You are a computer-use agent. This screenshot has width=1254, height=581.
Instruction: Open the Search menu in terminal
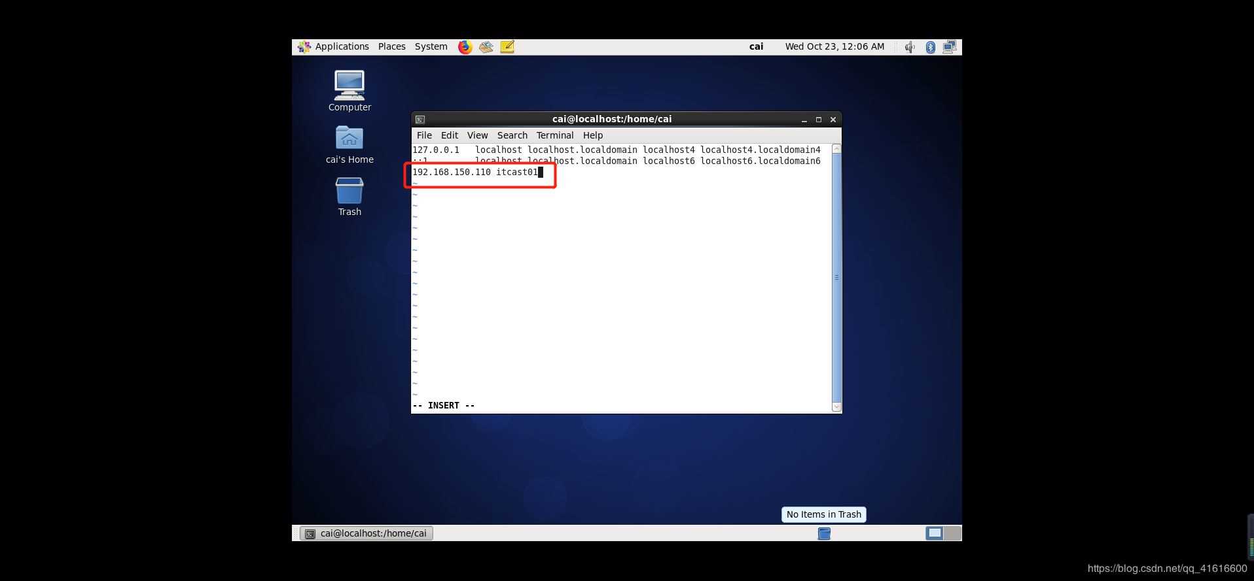pyautogui.click(x=512, y=135)
